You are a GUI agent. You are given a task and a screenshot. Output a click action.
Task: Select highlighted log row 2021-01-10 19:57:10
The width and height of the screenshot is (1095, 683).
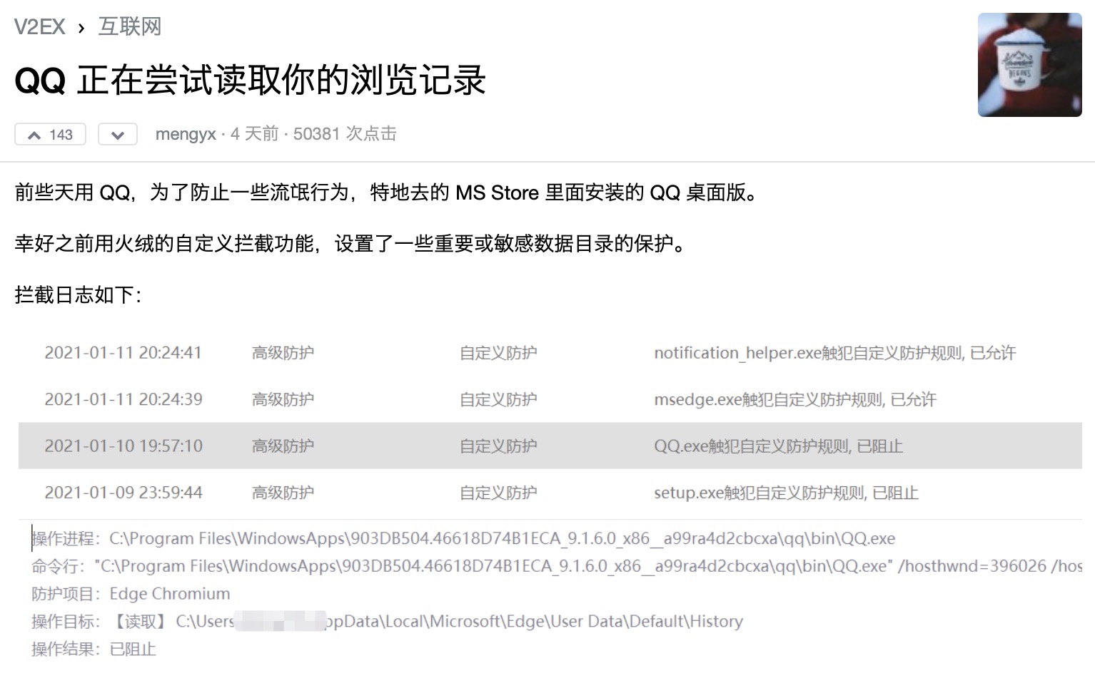point(550,446)
